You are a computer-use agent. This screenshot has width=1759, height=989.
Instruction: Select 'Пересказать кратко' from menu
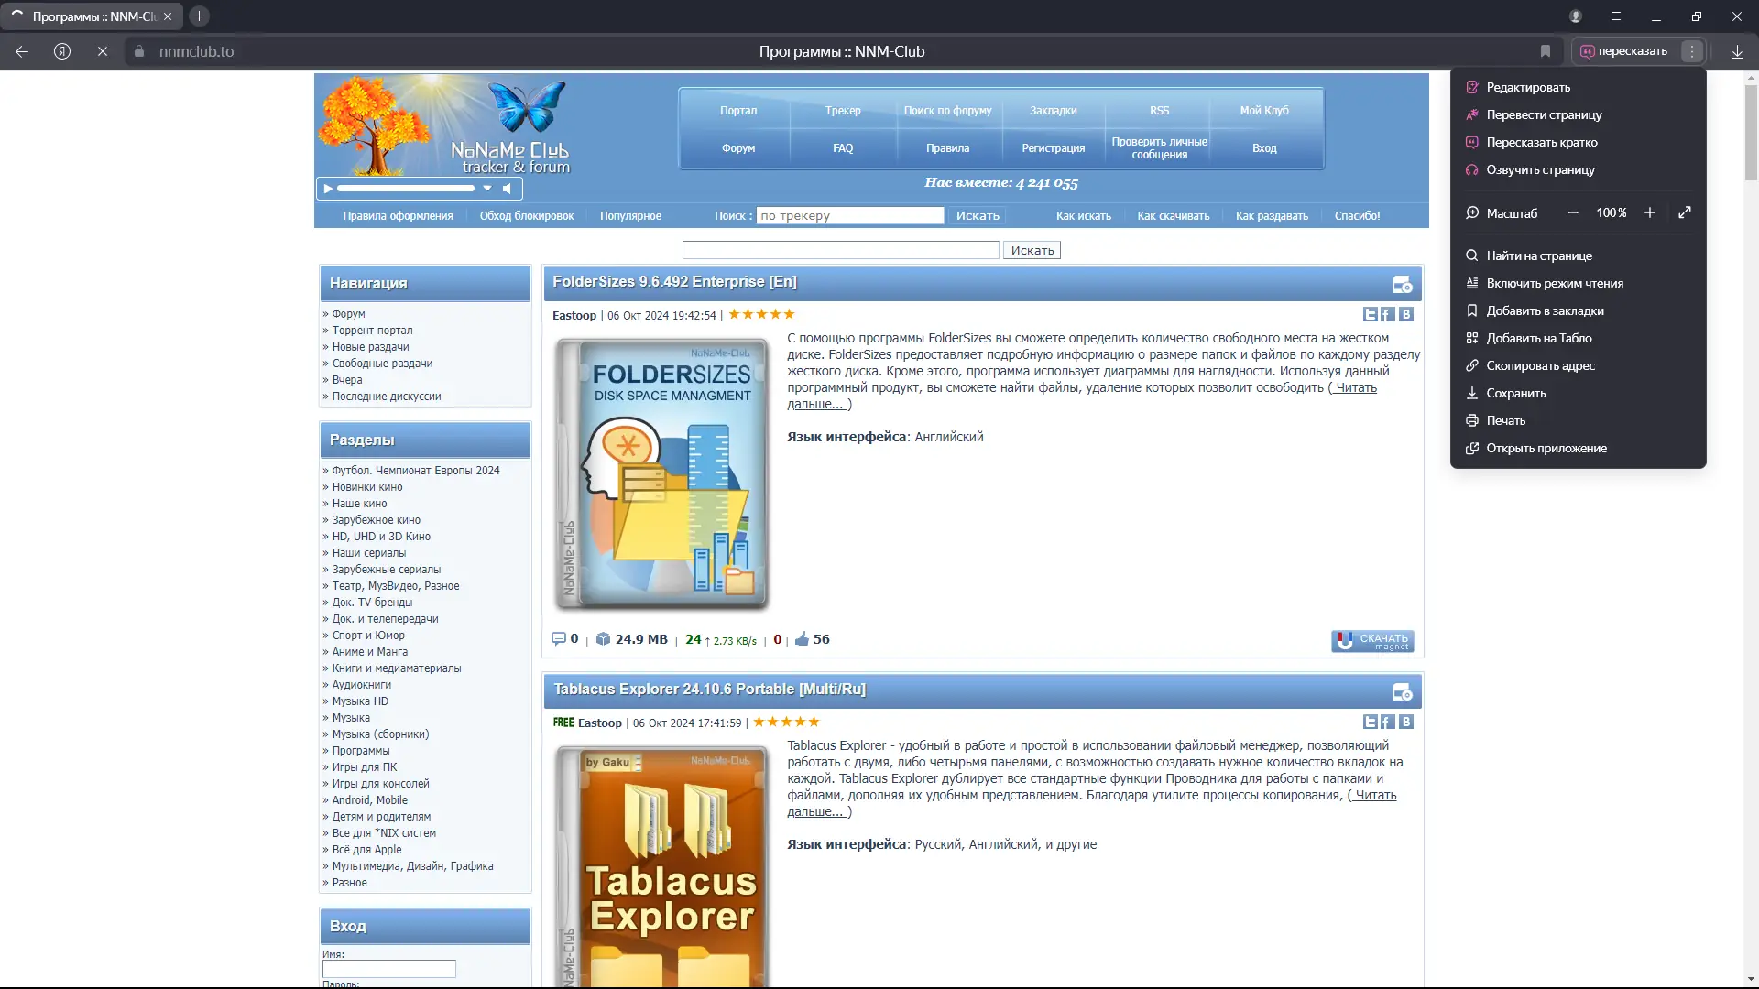(x=1541, y=142)
